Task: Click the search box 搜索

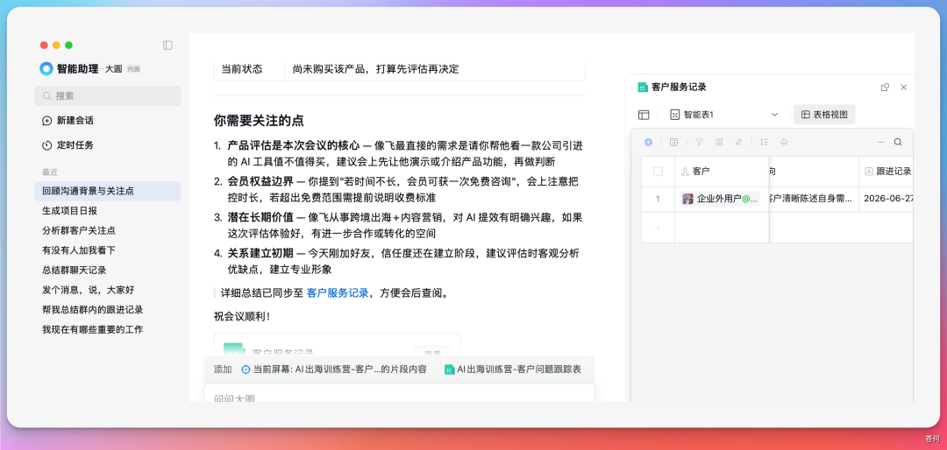Action: tap(108, 96)
